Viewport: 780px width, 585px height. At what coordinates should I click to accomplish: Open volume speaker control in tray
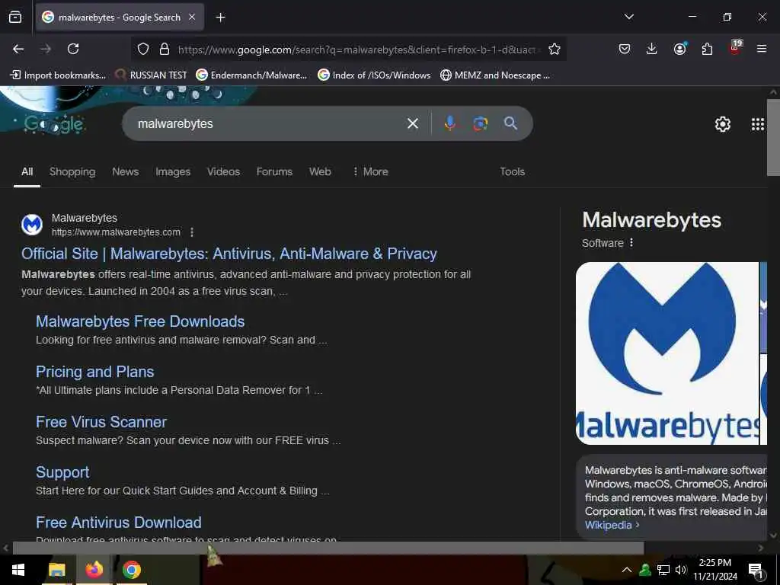(680, 570)
